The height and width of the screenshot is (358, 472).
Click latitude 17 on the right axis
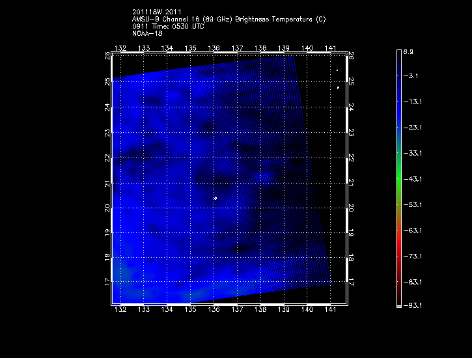click(x=352, y=283)
